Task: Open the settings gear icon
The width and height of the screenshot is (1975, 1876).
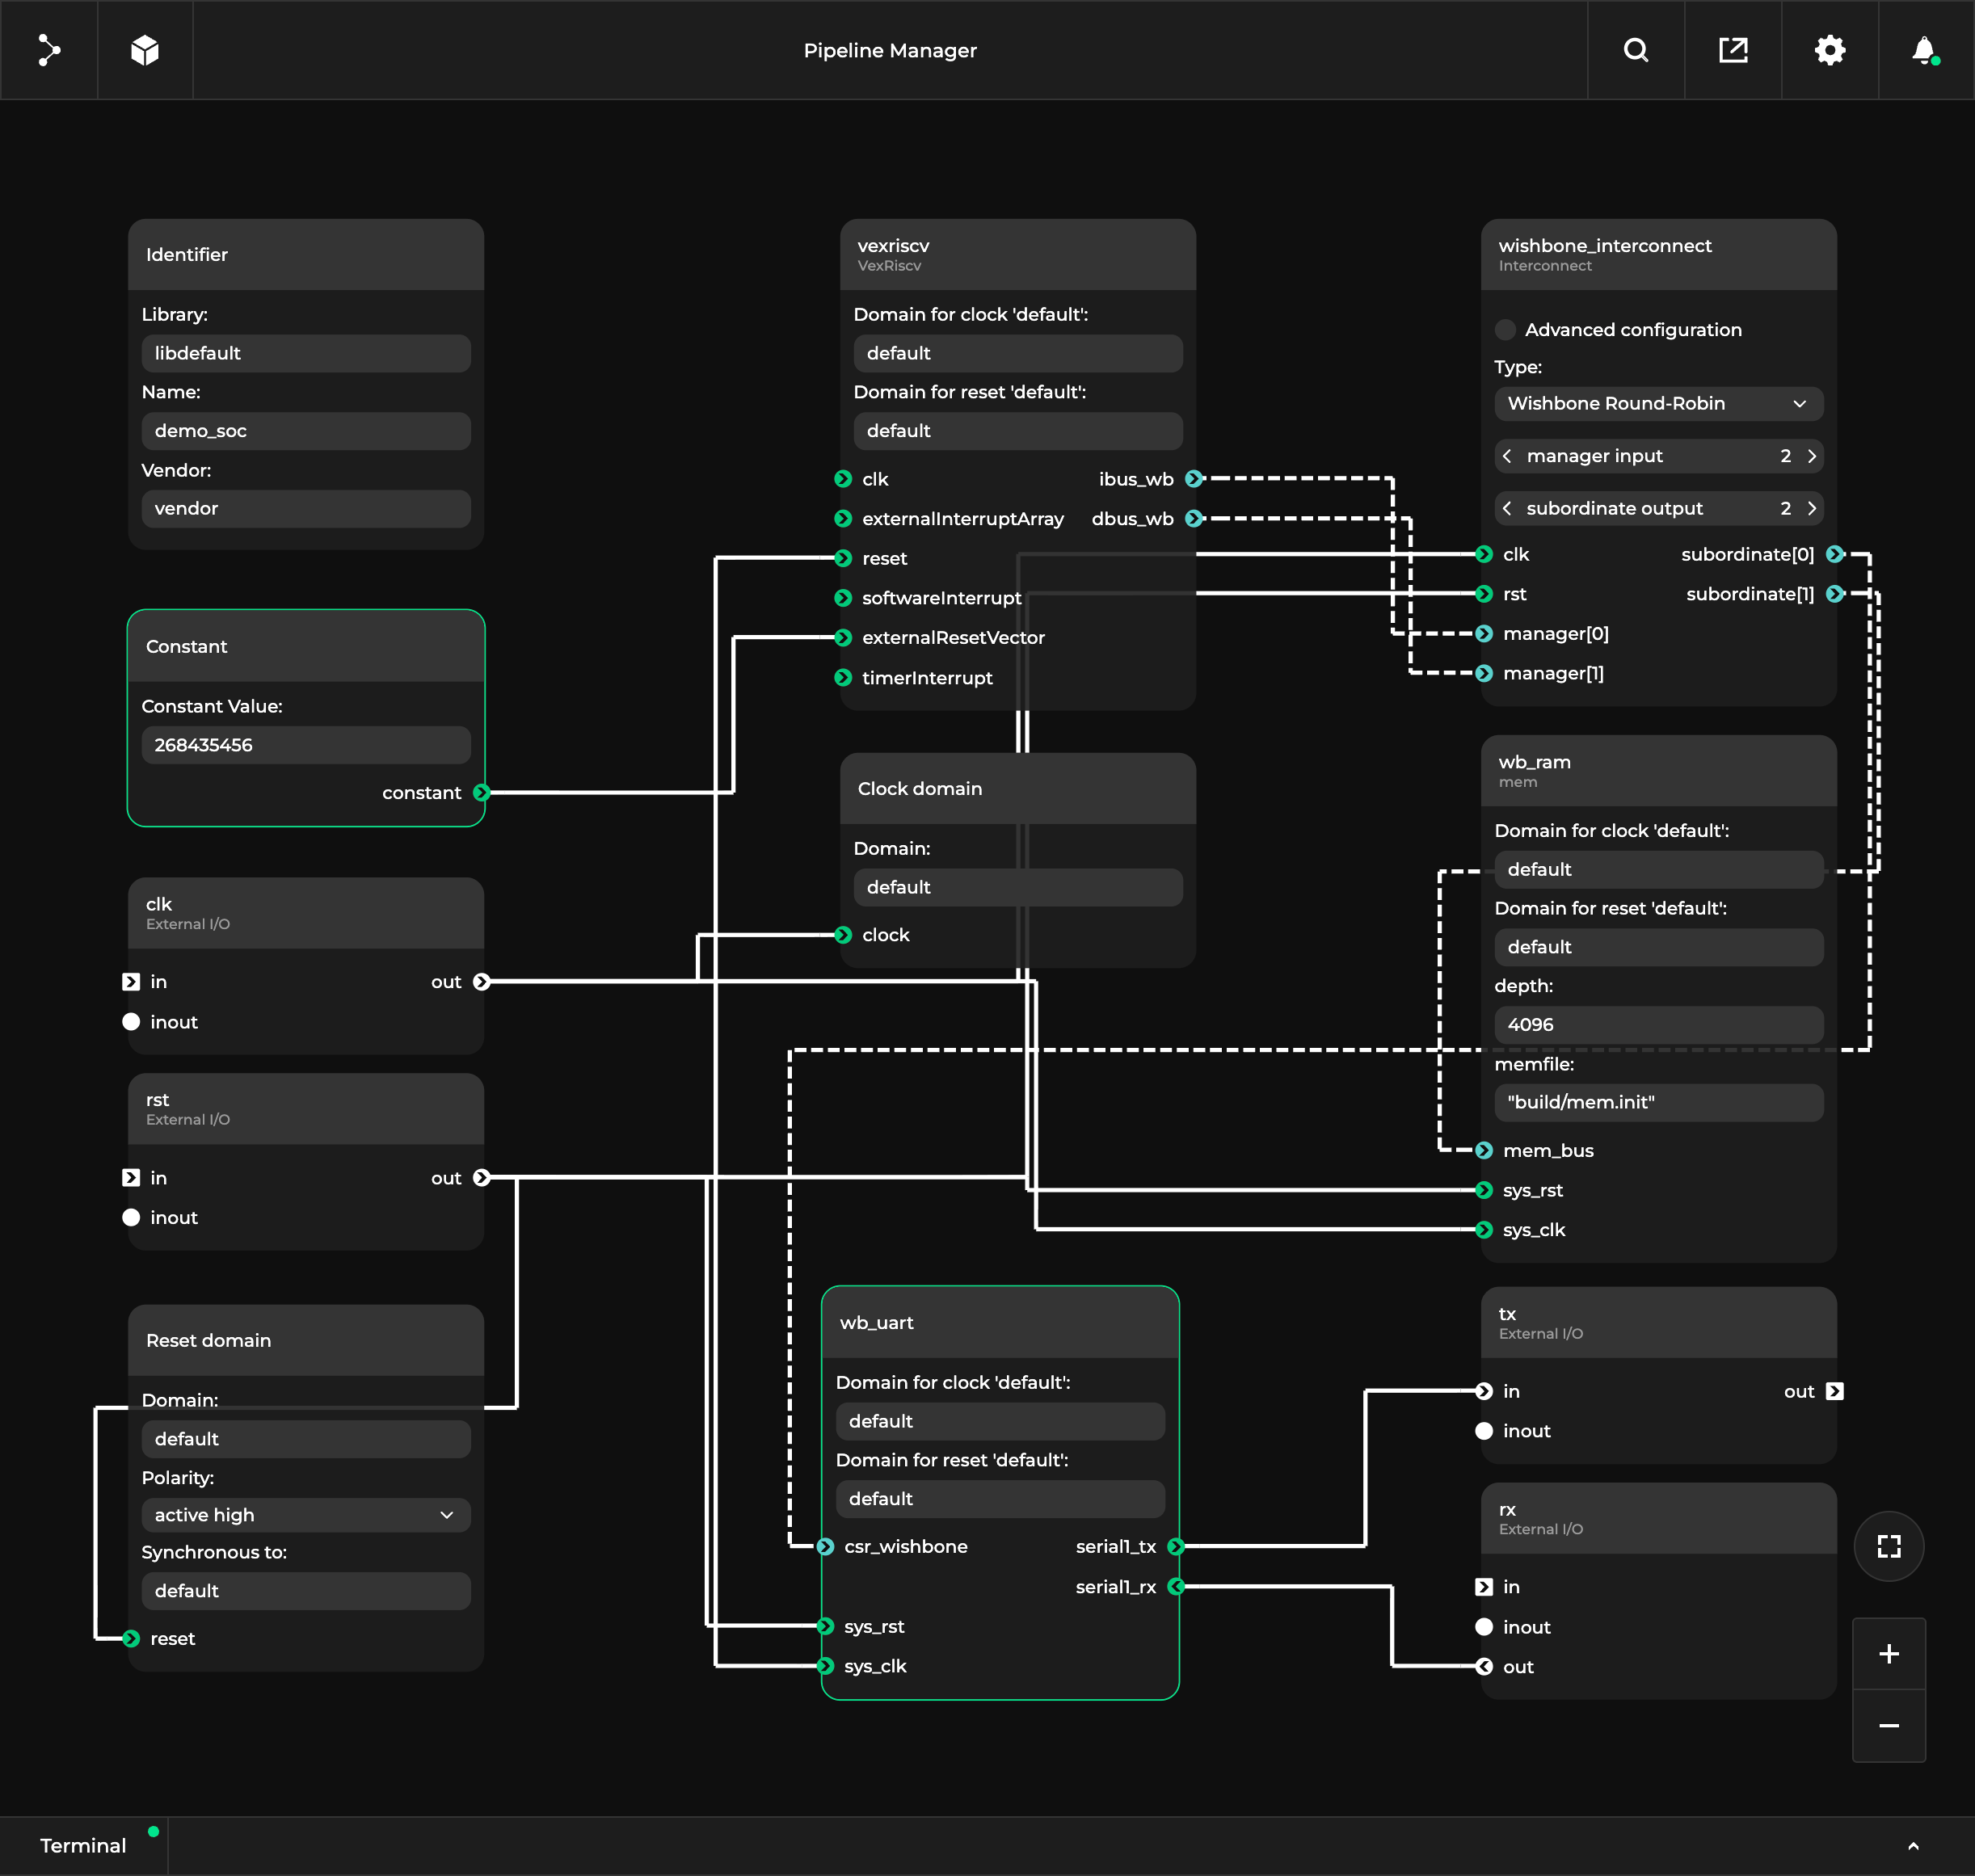Action: point(1830,50)
